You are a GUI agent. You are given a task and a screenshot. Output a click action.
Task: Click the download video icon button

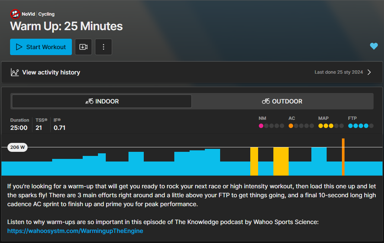(83, 47)
